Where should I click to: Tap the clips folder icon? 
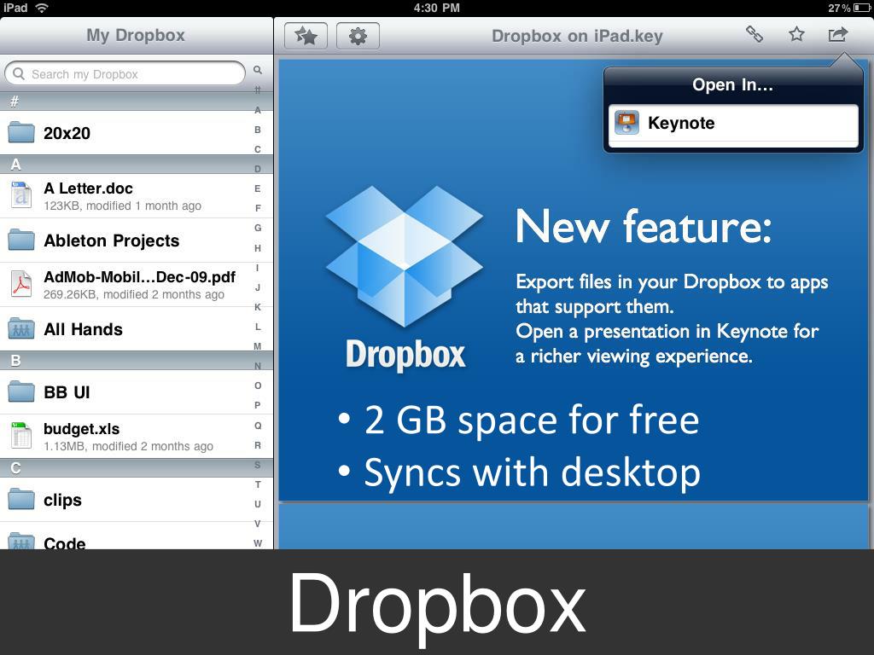(x=21, y=498)
